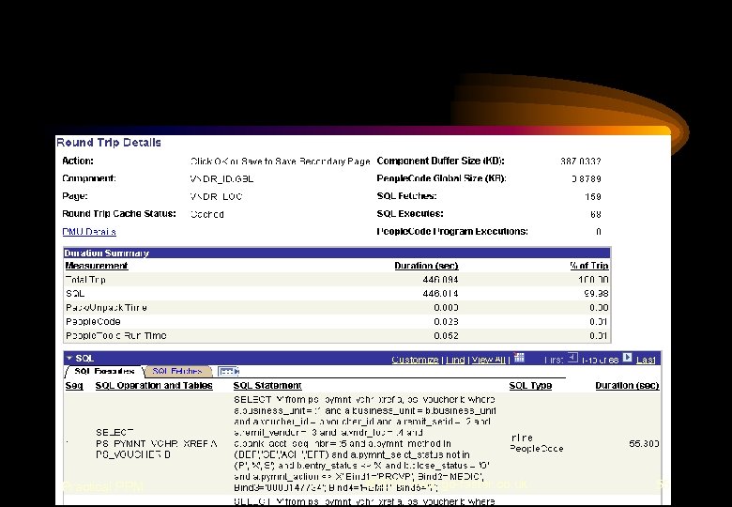Viewport: 732px width, 507px height.
Task: Switch to SQL Fetches tab
Action: coord(177,371)
